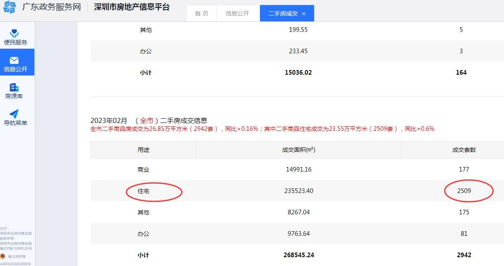Switch to the 首页 tab

tap(202, 13)
